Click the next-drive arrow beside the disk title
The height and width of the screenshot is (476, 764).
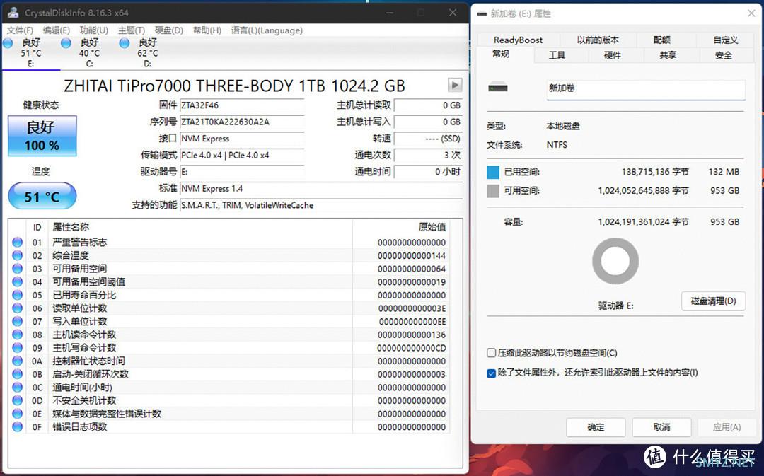tap(453, 85)
